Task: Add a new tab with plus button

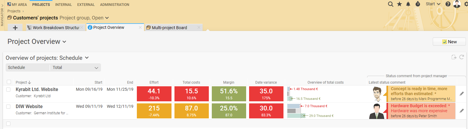Action: point(15,28)
